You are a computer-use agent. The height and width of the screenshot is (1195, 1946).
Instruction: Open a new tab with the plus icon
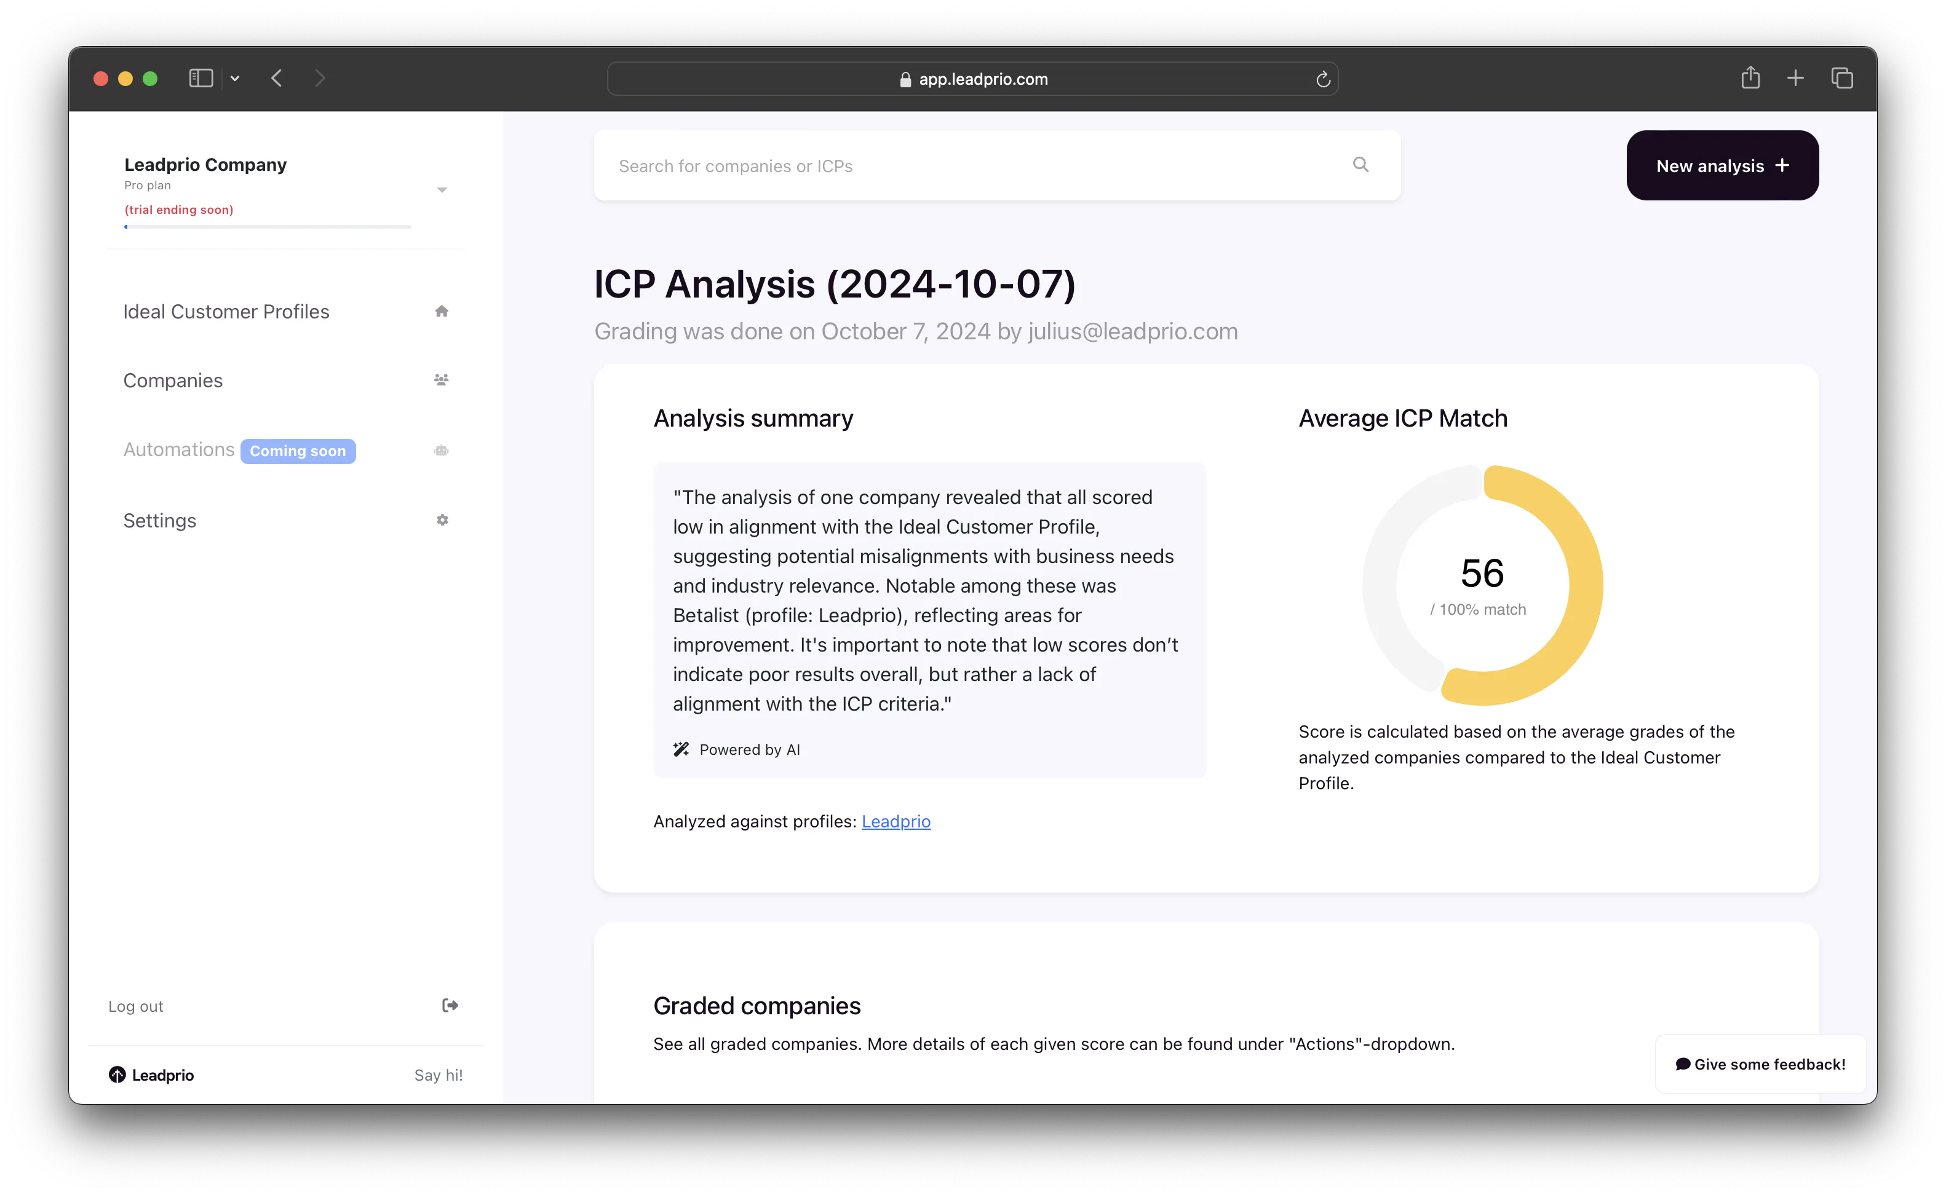click(1795, 77)
